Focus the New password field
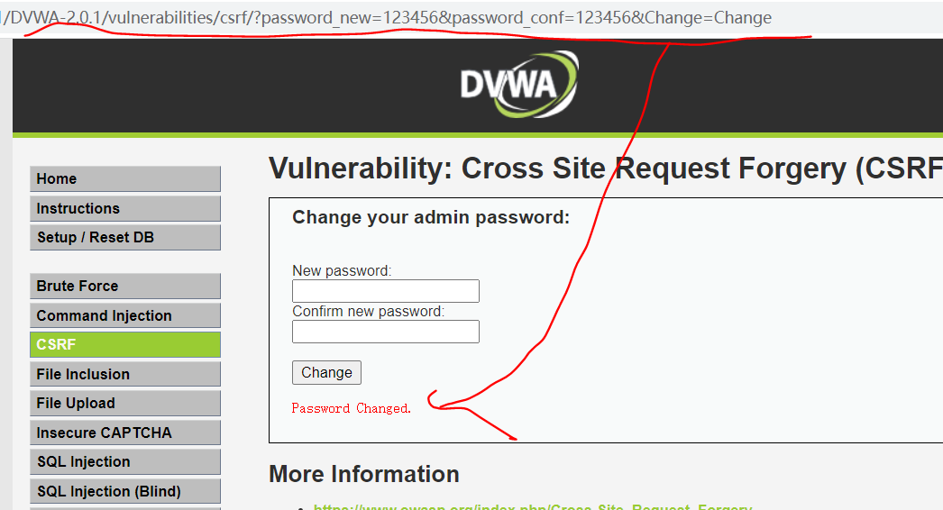 386,291
